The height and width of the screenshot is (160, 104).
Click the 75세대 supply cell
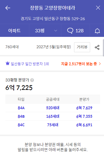point(53,125)
